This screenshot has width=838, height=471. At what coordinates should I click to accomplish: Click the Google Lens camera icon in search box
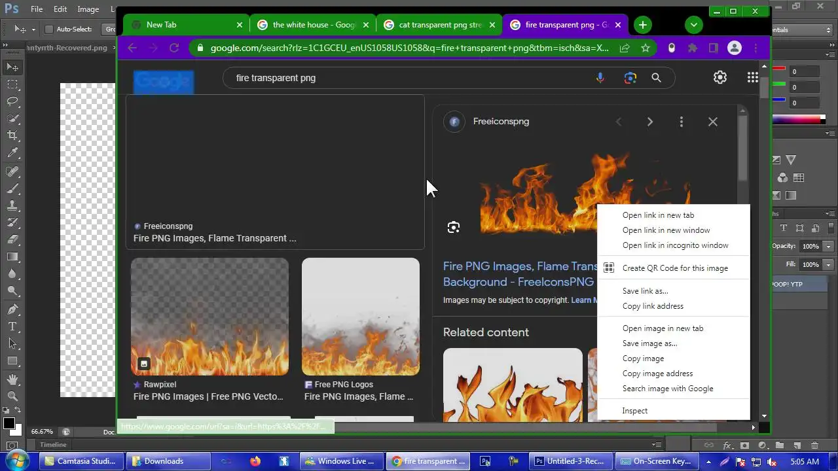click(x=630, y=78)
